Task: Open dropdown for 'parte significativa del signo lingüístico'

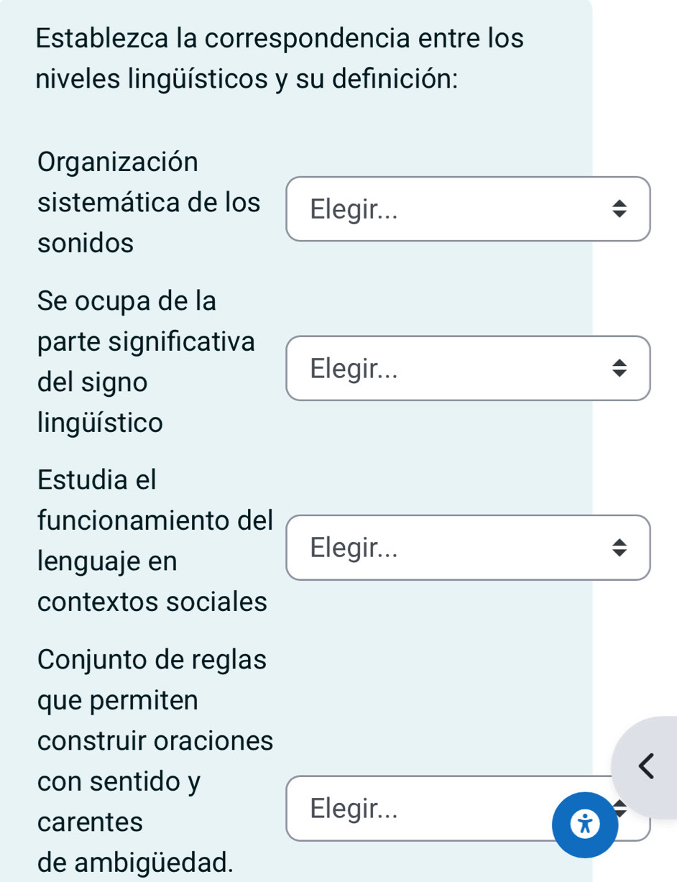Action: 468,368
